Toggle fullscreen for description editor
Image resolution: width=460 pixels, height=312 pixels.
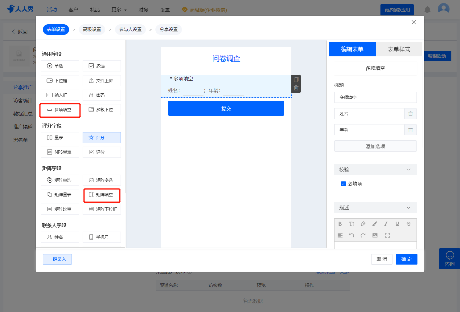[x=388, y=235]
